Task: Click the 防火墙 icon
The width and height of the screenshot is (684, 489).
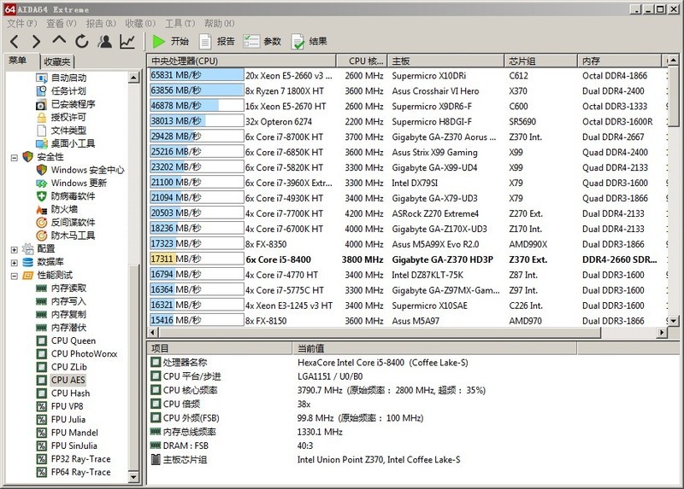Action: [x=41, y=209]
